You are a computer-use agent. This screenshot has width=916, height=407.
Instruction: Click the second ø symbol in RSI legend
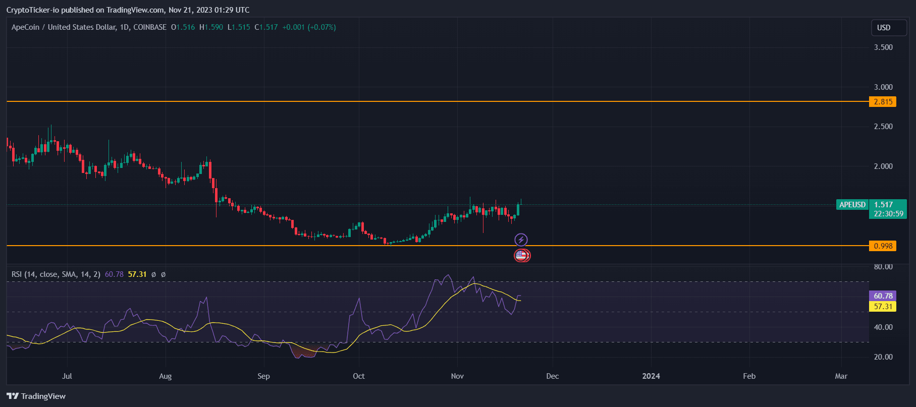click(x=163, y=274)
